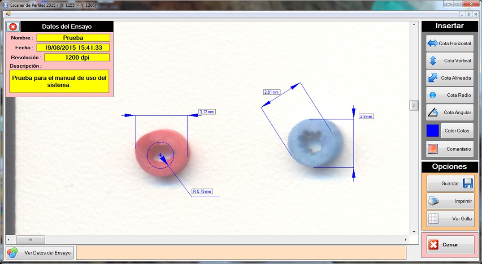Viewport: 482px width, 264px height.
Task: Insert a Comentario annotation
Action: [450, 149]
